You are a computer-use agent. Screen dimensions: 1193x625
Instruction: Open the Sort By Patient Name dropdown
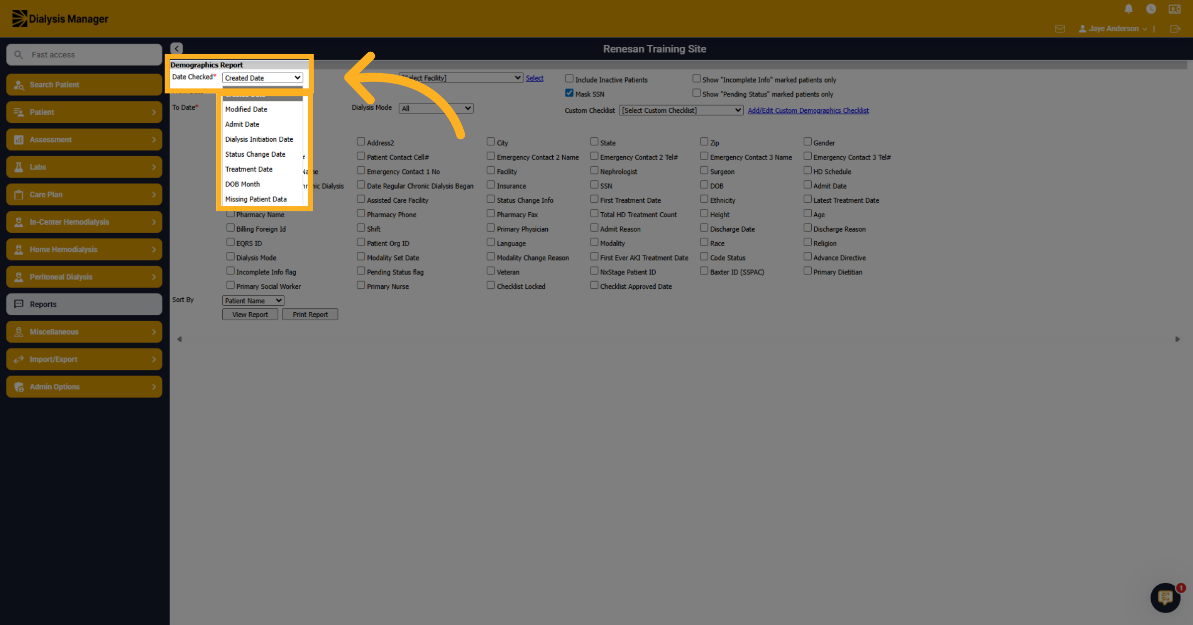253,301
